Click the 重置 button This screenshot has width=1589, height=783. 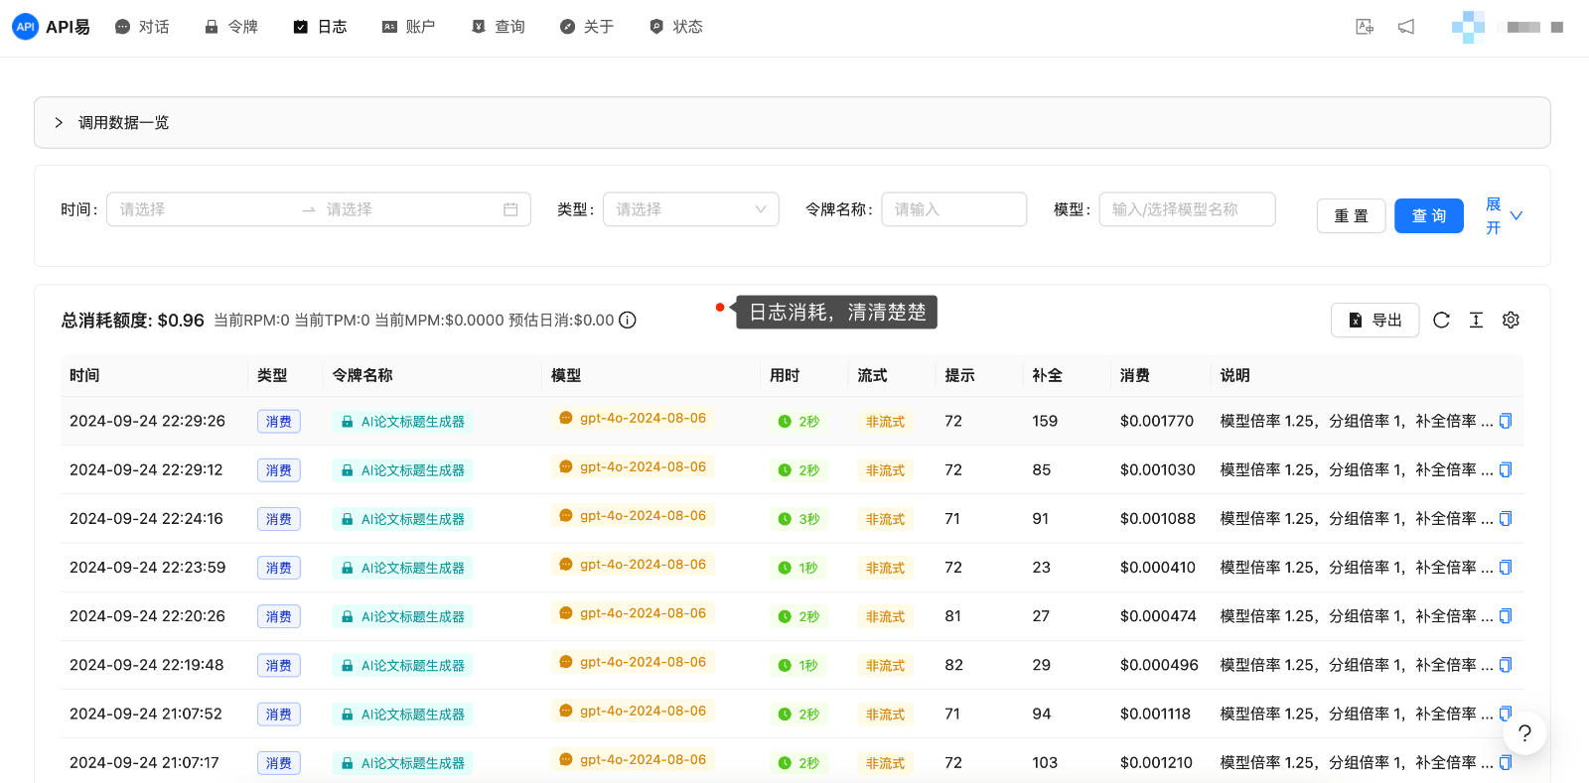(1351, 215)
